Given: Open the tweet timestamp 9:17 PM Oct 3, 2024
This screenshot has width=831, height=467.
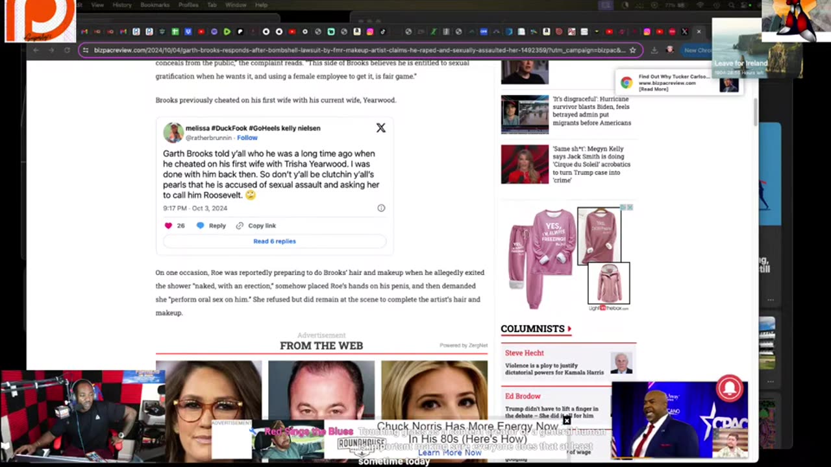Looking at the screenshot, I should (195, 208).
